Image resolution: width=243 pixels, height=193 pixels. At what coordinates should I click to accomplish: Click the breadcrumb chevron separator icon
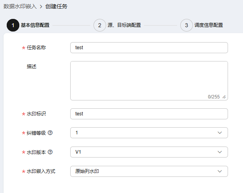point(41,7)
